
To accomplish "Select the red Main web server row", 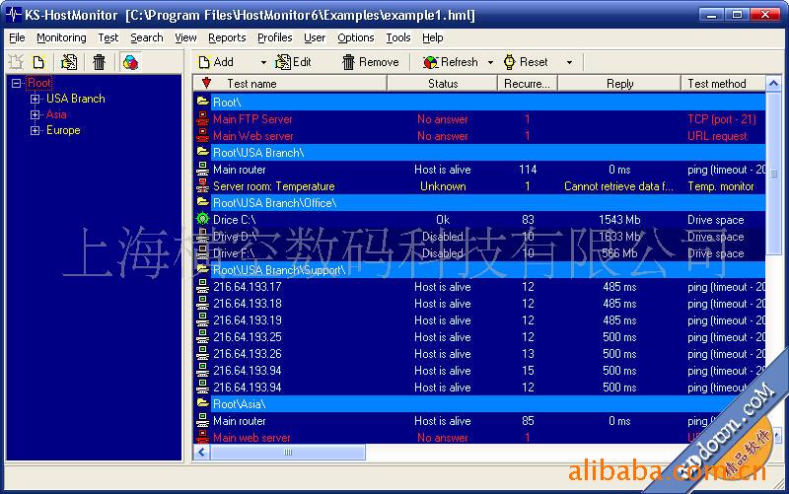I will click(479, 437).
